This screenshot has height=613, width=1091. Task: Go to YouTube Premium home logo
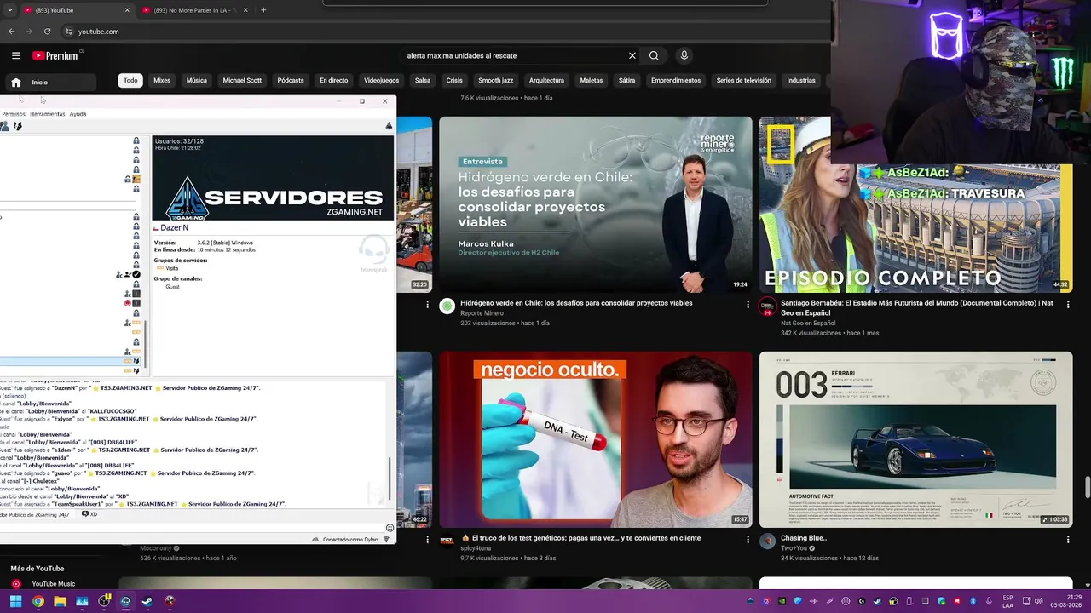pyautogui.click(x=55, y=55)
